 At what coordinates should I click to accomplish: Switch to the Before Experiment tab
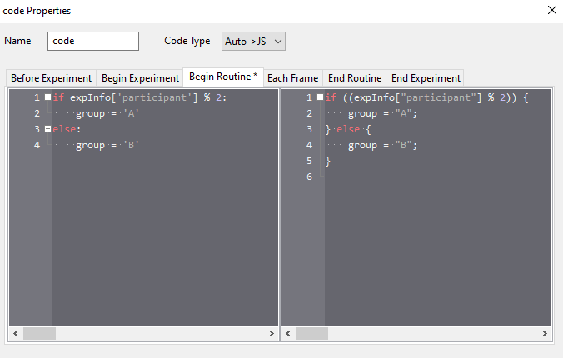tap(51, 78)
